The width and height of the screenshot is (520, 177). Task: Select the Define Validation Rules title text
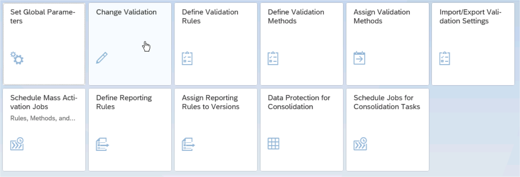pyautogui.click(x=210, y=16)
